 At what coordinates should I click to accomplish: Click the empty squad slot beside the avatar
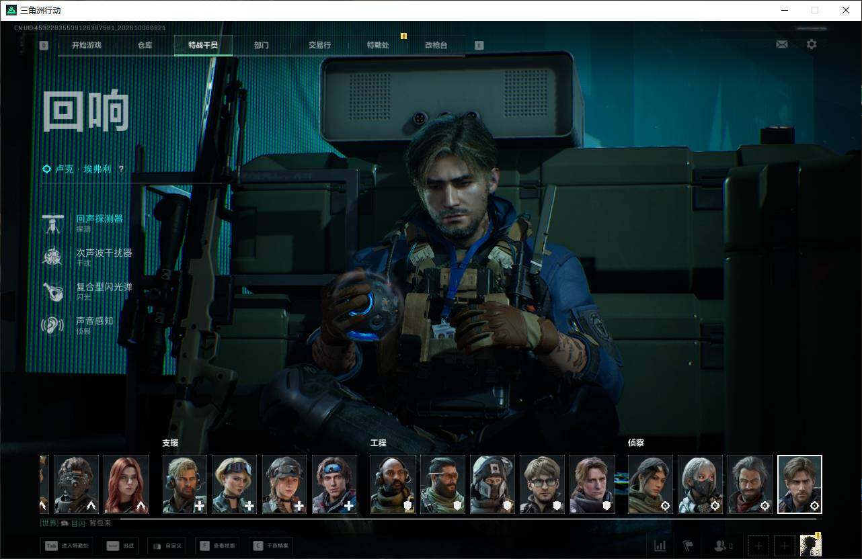click(x=784, y=546)
